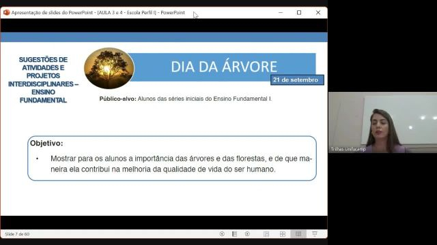Go to the previous slide arrow
Image resolution: width=437 pixels, height=245 pixels.
click(x=222, y=234)
